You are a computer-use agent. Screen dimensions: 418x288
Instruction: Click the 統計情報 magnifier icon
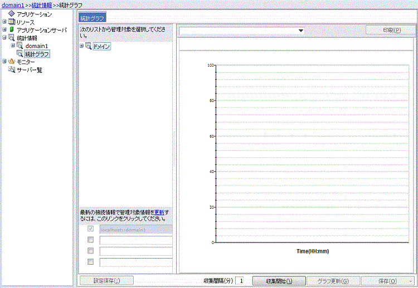coord(12,38)
